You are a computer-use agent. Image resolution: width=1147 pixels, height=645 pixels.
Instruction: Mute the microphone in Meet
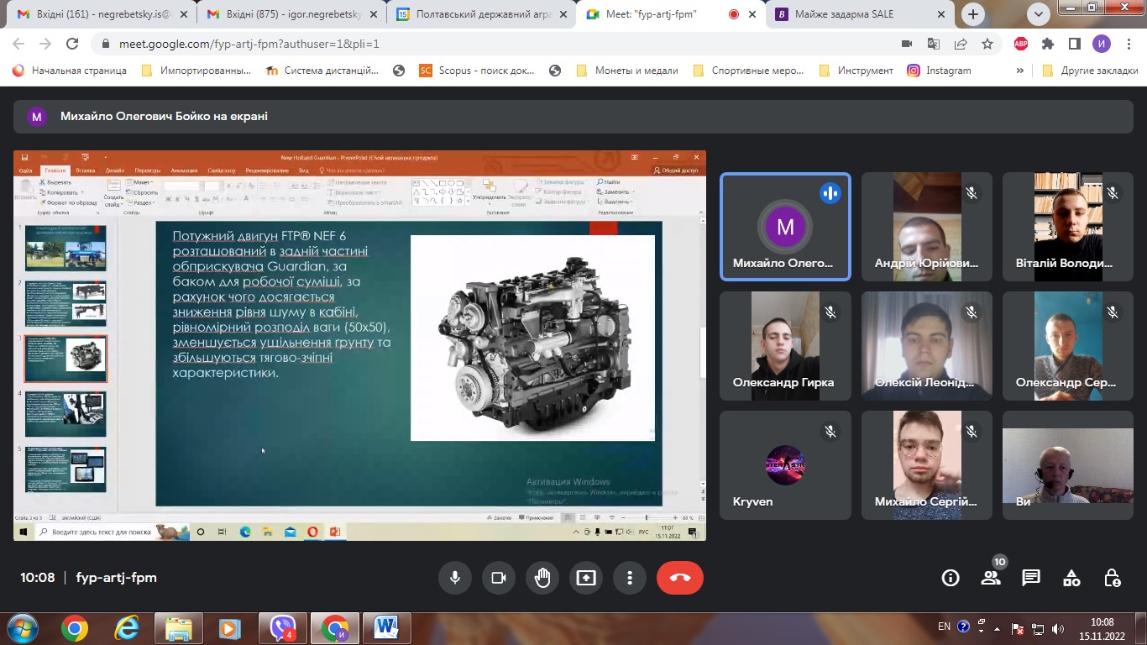click(x=455, y=578)
